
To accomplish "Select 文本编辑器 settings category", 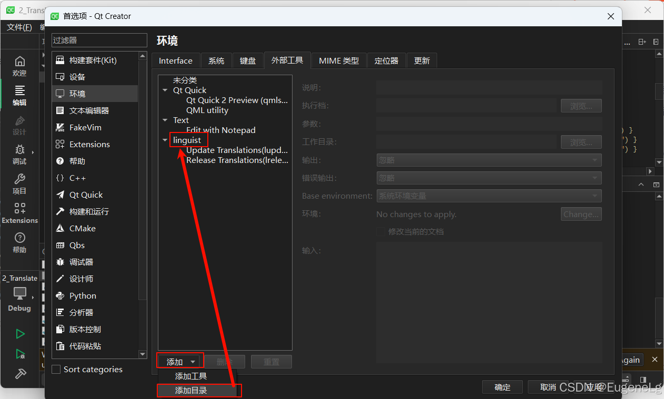I will tap(95, 110).
